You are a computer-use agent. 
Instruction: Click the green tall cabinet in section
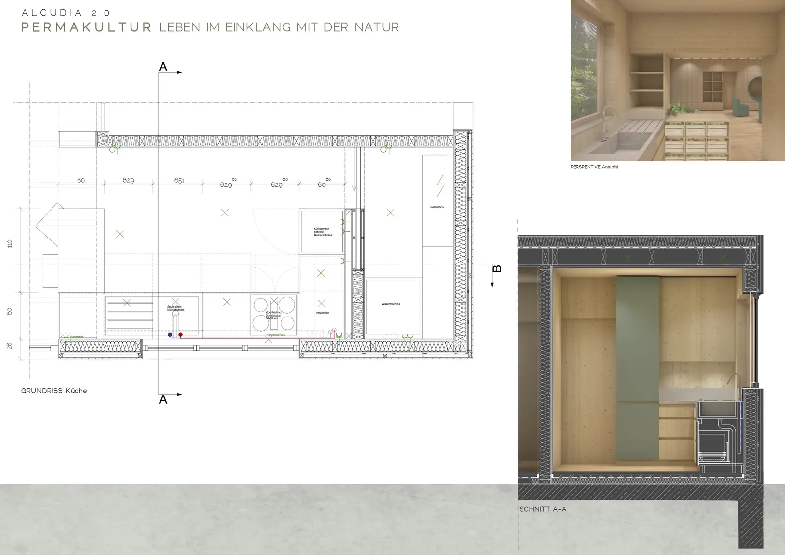click(x=637, y=368)
